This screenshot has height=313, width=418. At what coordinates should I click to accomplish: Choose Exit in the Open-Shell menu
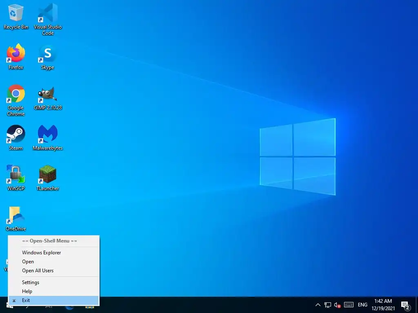click(53, 300)
